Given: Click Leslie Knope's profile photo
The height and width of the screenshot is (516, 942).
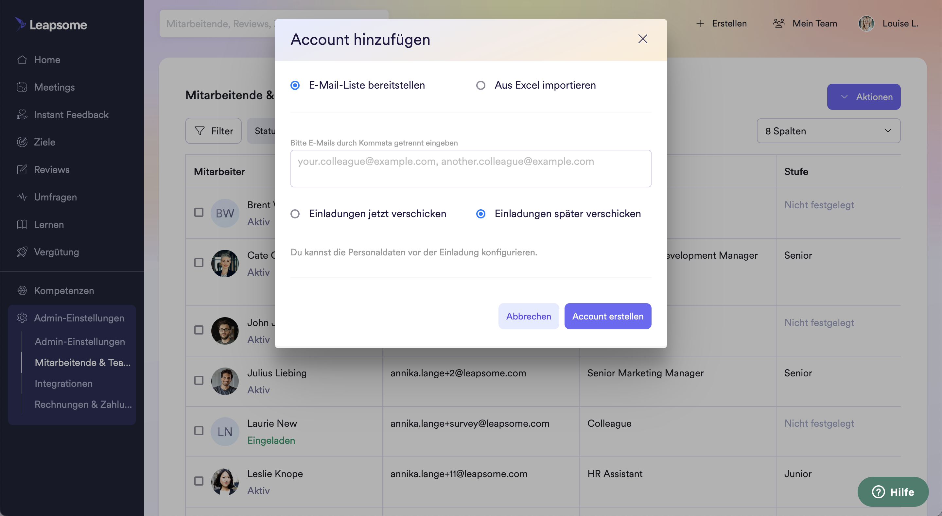Looking at the screenshot, I should point(224,482).
